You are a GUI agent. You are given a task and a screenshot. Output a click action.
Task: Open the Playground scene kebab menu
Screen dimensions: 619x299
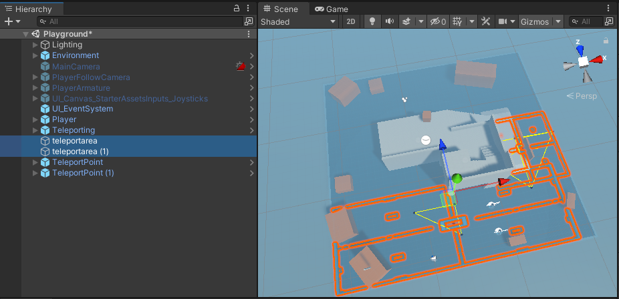[249, 34]
